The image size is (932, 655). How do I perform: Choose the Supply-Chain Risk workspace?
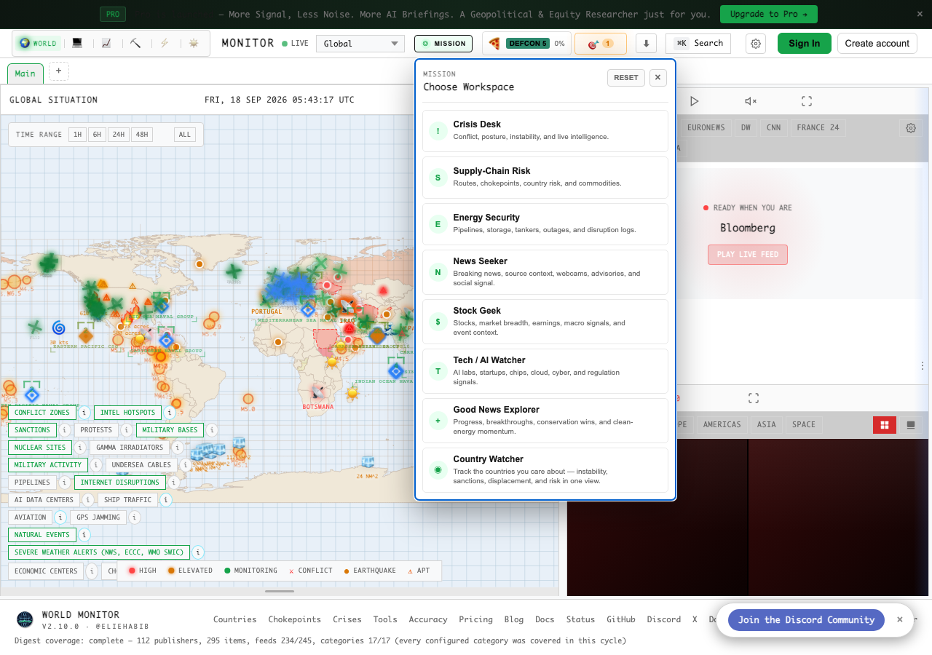click(x=545, y=178)
